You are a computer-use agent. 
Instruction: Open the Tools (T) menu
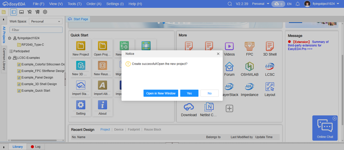point(74,4)
